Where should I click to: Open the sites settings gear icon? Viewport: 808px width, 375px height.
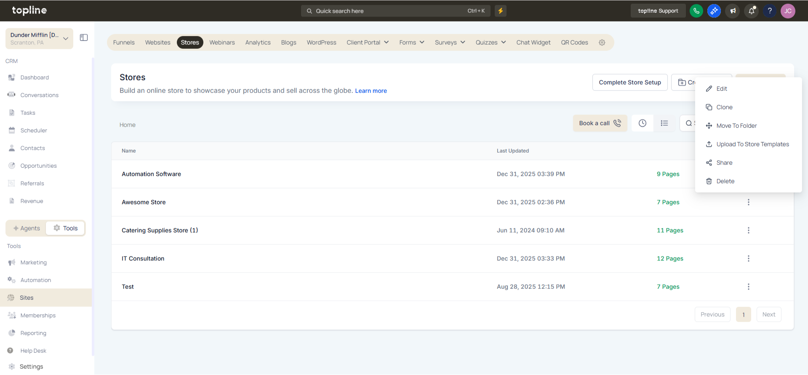(x=602, y=42)
